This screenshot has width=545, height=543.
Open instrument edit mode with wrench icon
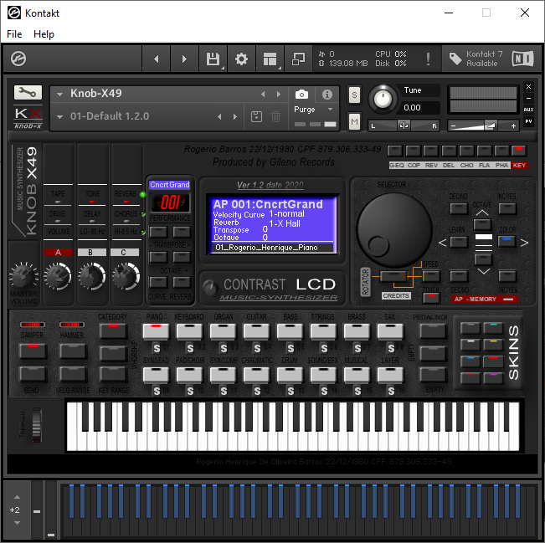tap(28, 92)
